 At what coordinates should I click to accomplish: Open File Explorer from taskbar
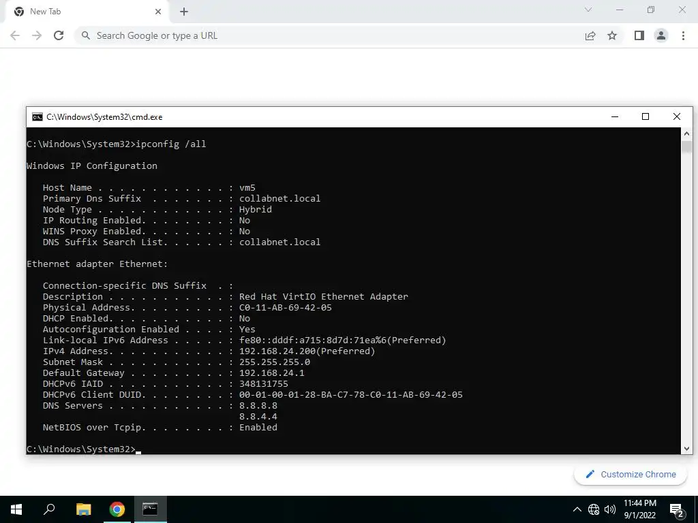coord(83,509)
